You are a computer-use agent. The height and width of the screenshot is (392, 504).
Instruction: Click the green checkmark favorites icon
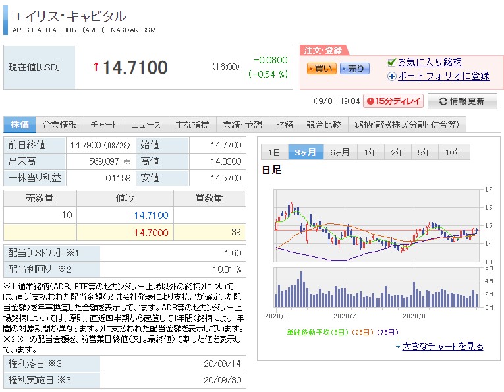tap(391, 63)
